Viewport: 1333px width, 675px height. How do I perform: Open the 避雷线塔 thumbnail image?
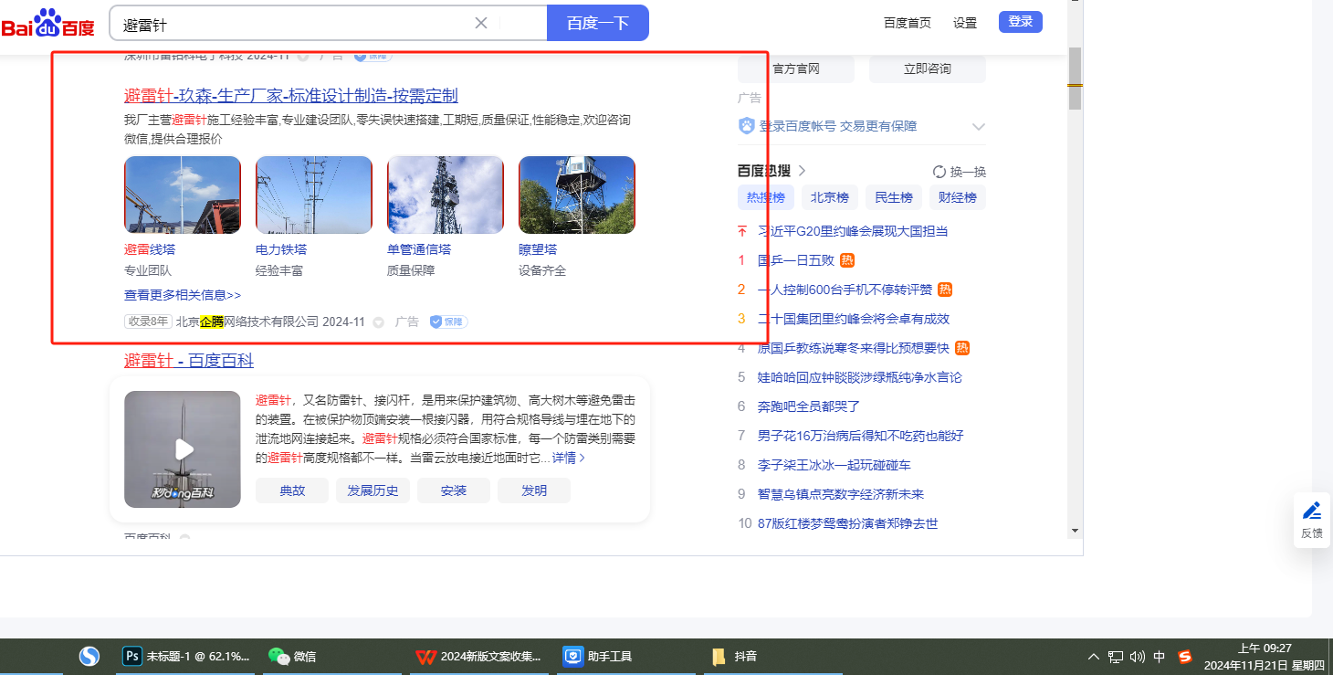click(x=183, y=195)
